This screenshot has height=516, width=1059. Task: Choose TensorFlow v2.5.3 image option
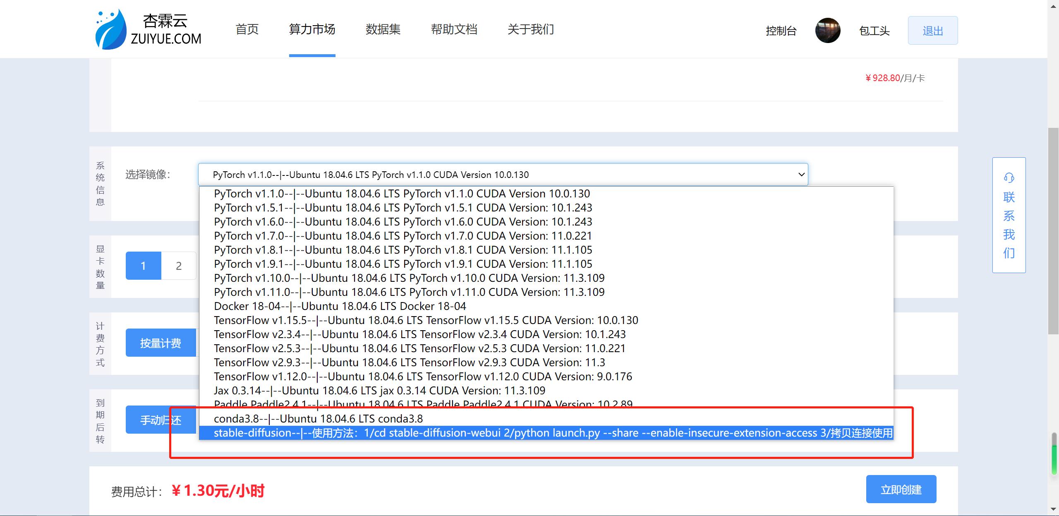pos(546,348)
